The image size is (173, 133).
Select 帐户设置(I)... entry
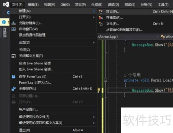click(54, 109)
